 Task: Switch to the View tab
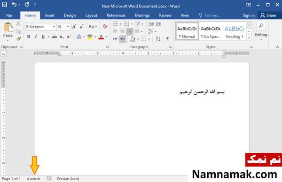185,15
